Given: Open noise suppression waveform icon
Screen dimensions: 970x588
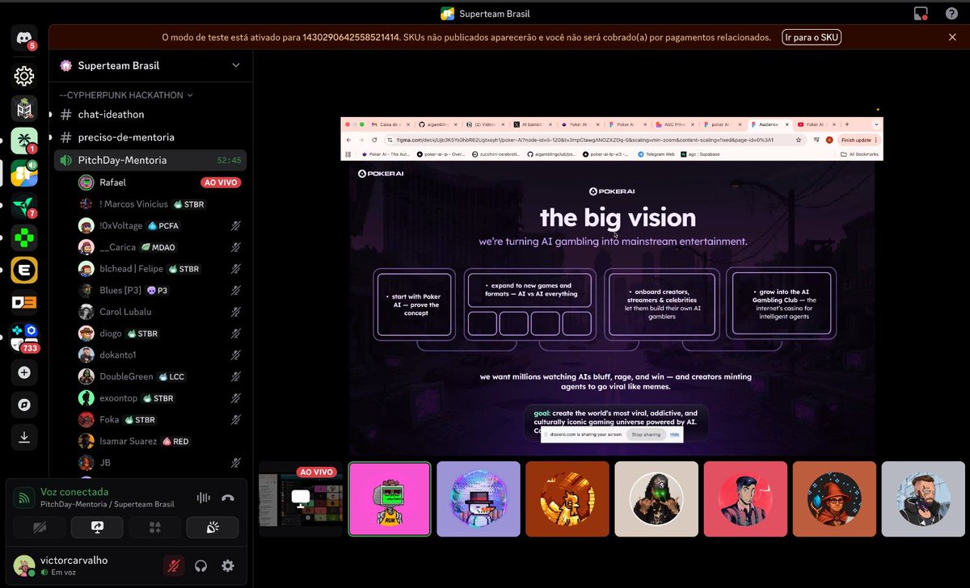Looking at the screenshot, I should (203, 498).
